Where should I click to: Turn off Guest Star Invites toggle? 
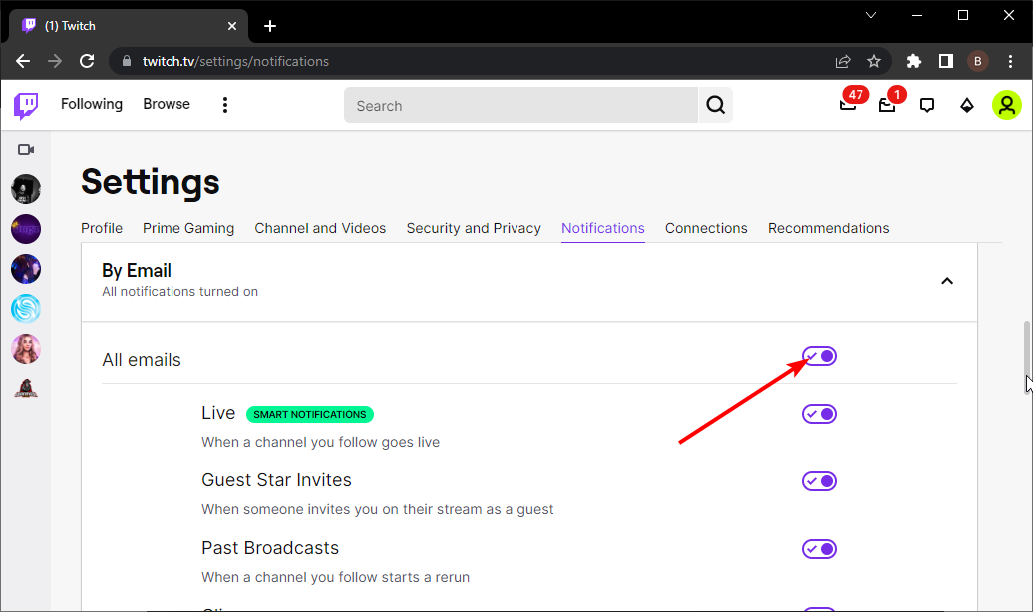[819, 481]
